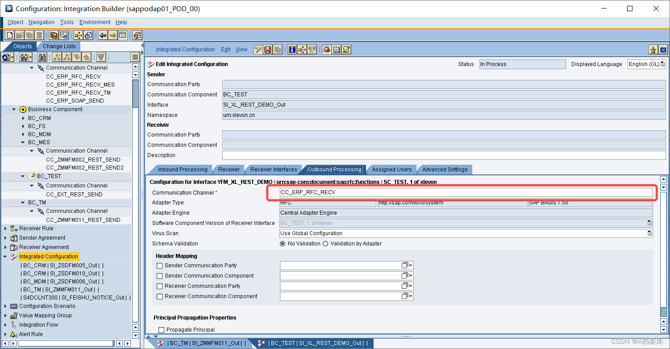Open the Assigned Users tab
The image size is (670, 349).
tap(392, 170)
